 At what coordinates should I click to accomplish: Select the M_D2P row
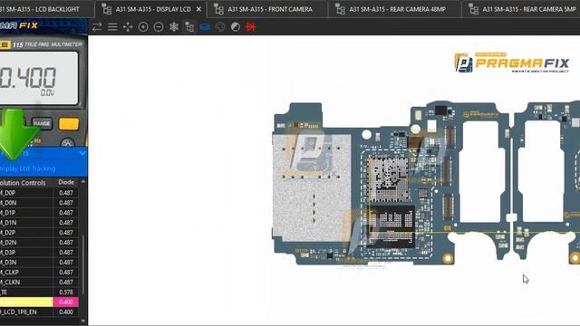(x=39, y=233)
